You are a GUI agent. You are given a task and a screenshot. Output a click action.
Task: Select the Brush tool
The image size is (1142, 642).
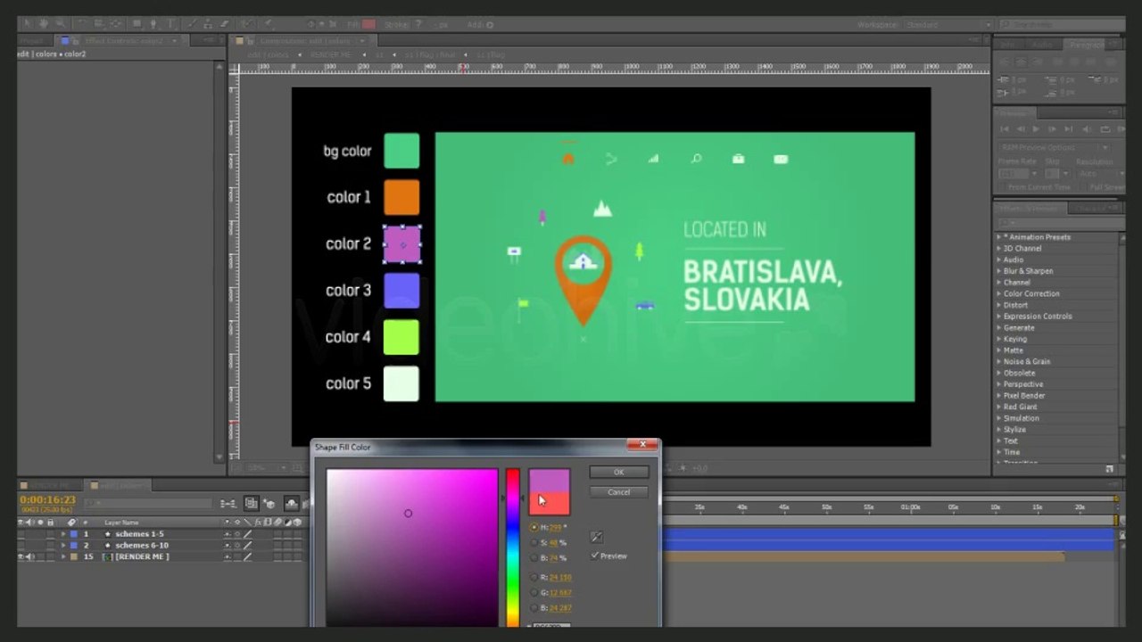(x=193, y=24)
